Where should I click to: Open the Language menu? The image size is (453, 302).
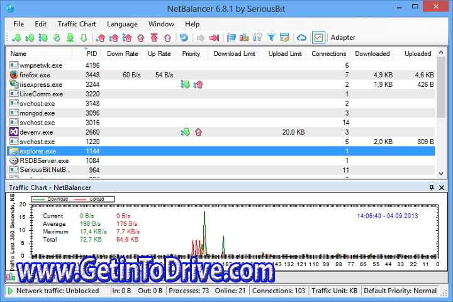[x=122, y=24]
